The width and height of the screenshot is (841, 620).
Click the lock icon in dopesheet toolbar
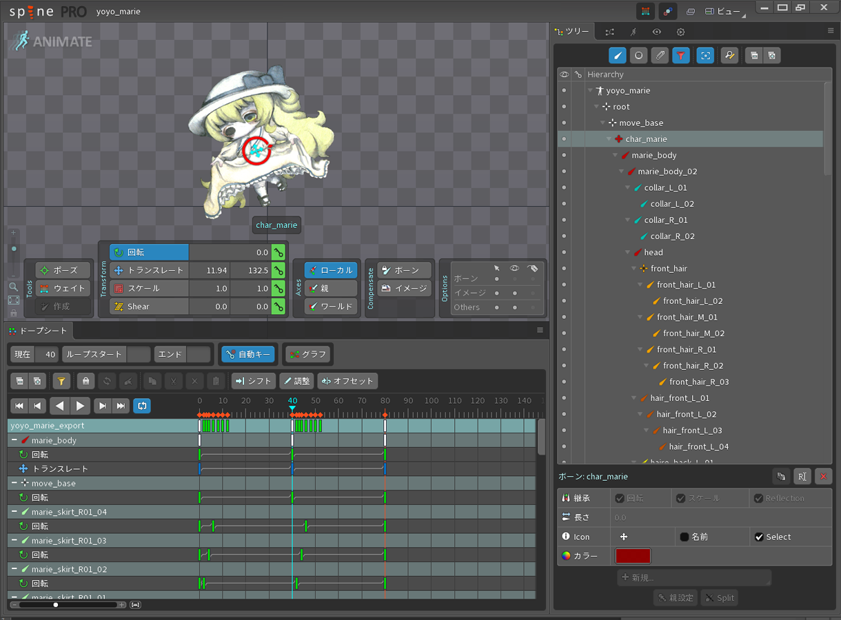click(85, 381)
